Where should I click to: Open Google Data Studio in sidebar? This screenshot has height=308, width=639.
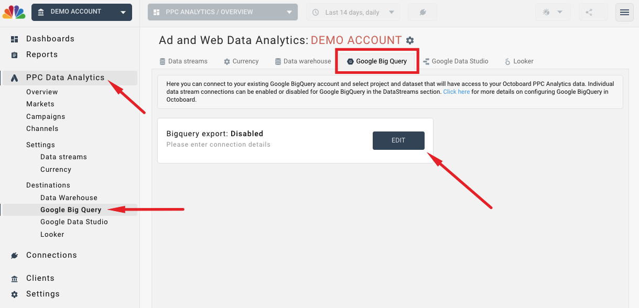coord(74,222)
